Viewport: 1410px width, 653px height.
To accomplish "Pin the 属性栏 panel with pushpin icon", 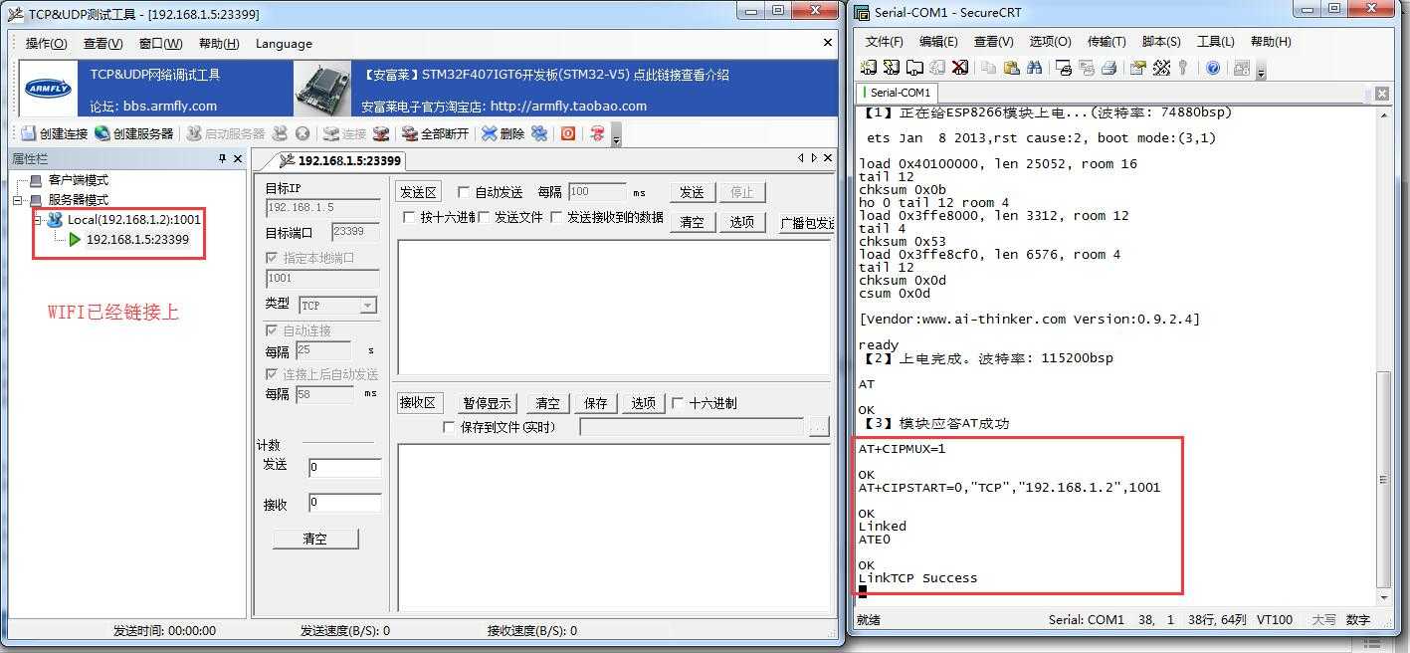I will [x=222, y=159].
